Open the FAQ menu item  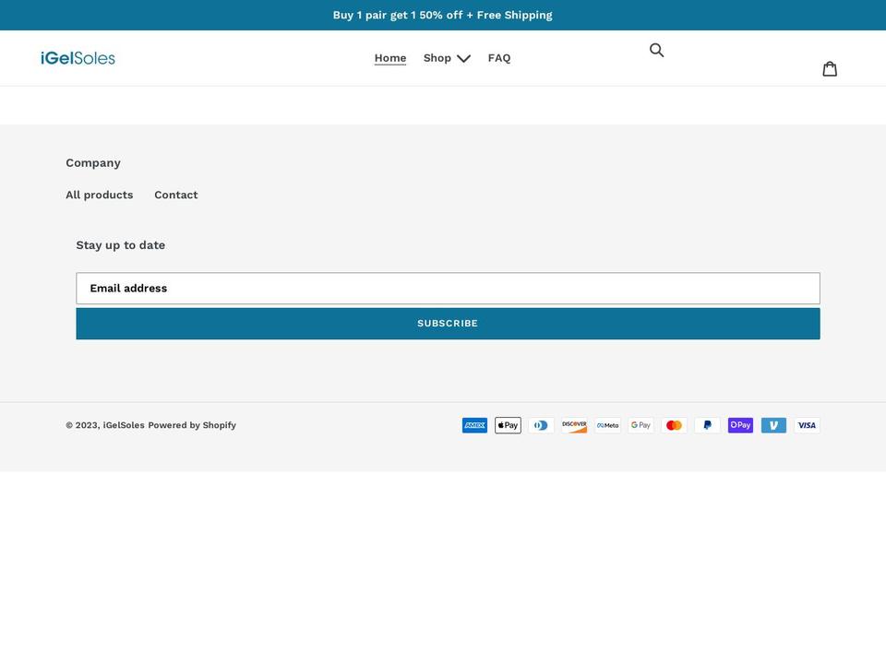[499, 58]
